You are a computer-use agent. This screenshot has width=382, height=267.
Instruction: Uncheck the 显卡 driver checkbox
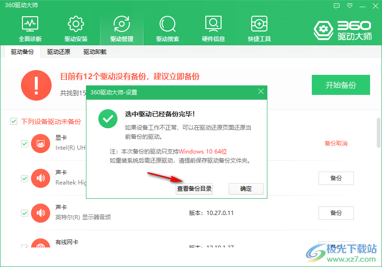coord(25,144)
